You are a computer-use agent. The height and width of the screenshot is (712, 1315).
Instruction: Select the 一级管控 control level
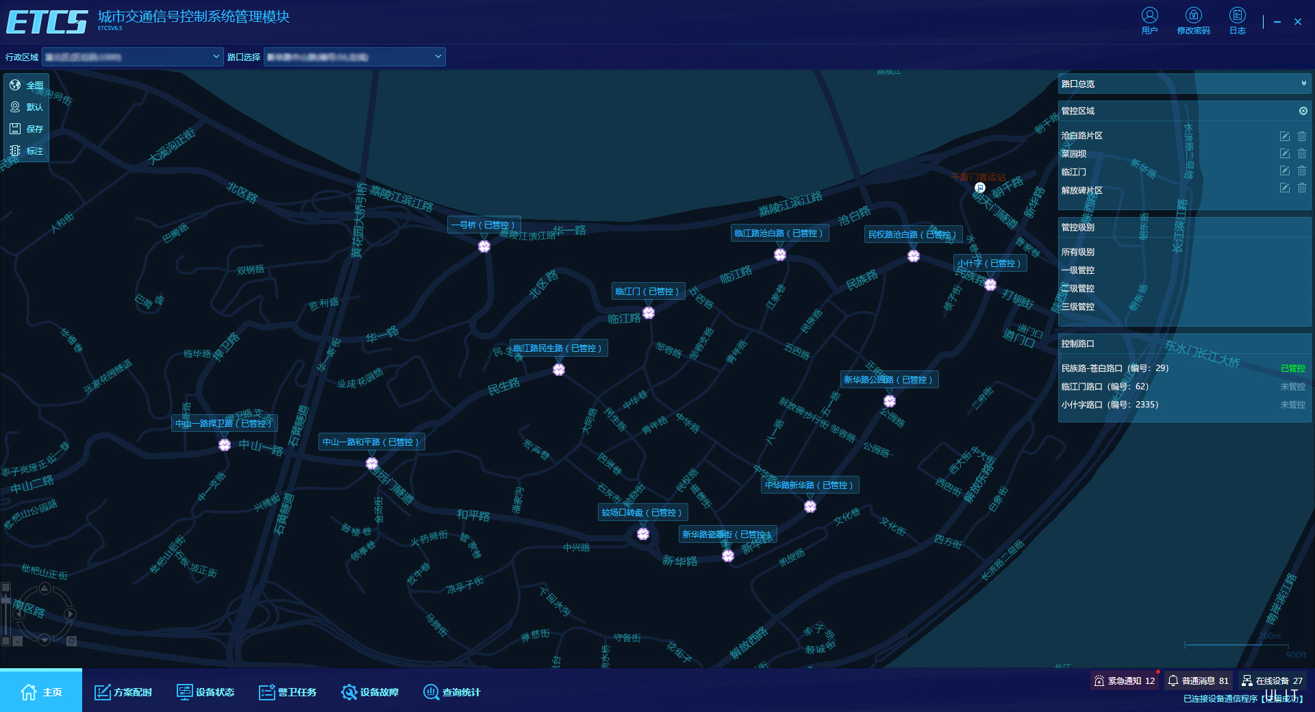point(1078,270)
